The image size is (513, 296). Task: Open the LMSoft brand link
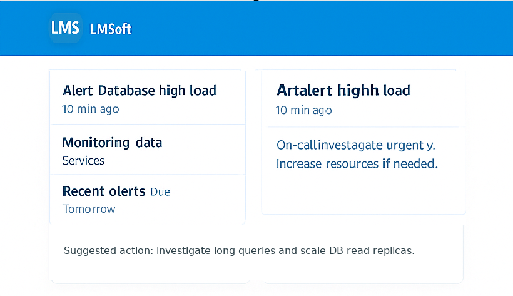point(111,29)
